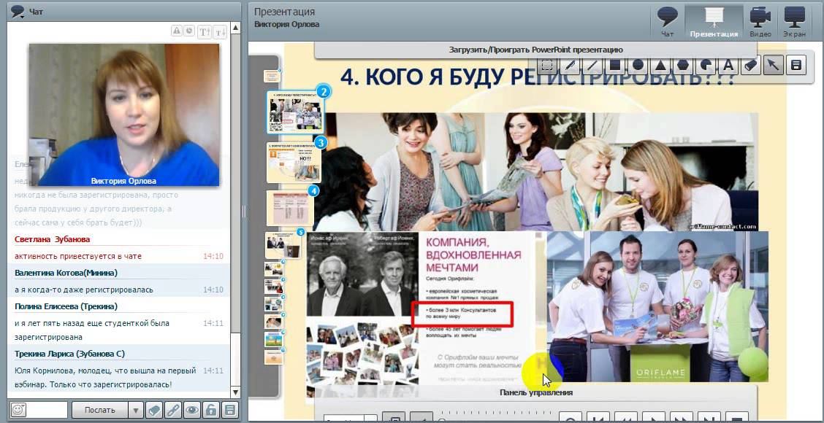Open the first small slide thumbnail at top
This screenshot has width=824, height=423.
[x=272, y=76]
